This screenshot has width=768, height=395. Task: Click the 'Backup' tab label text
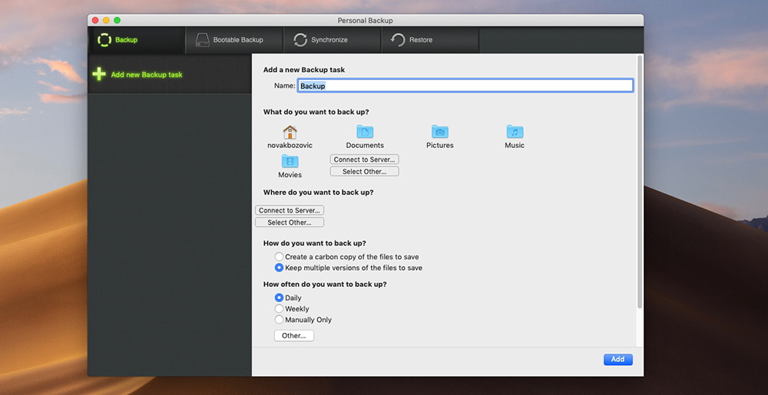click(x=127, y=40)
